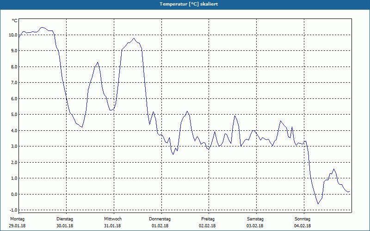Click the 'Temperatur [°C] skaliert' title bar text

(x=189, y=4)
